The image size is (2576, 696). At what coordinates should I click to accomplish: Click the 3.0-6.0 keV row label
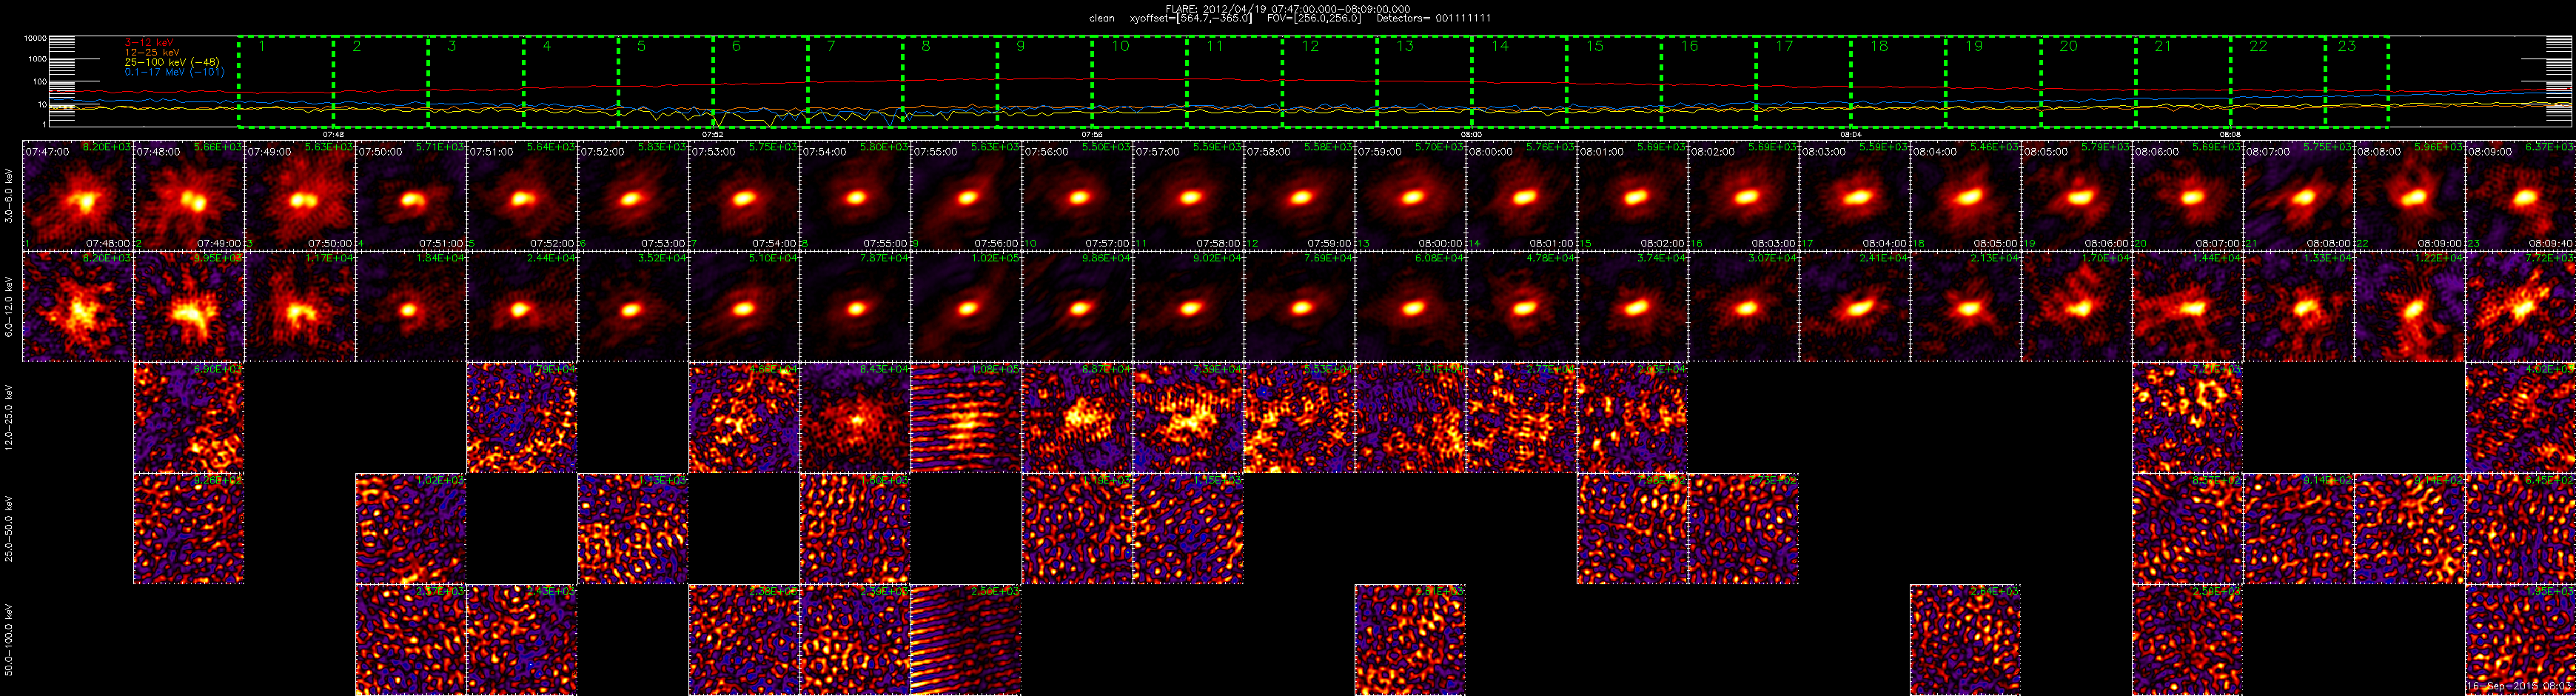point(9,196)
